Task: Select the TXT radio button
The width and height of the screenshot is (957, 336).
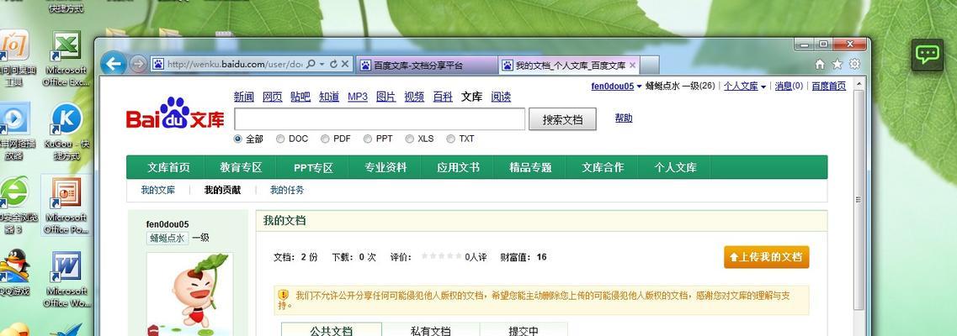Action: (451, 139)
